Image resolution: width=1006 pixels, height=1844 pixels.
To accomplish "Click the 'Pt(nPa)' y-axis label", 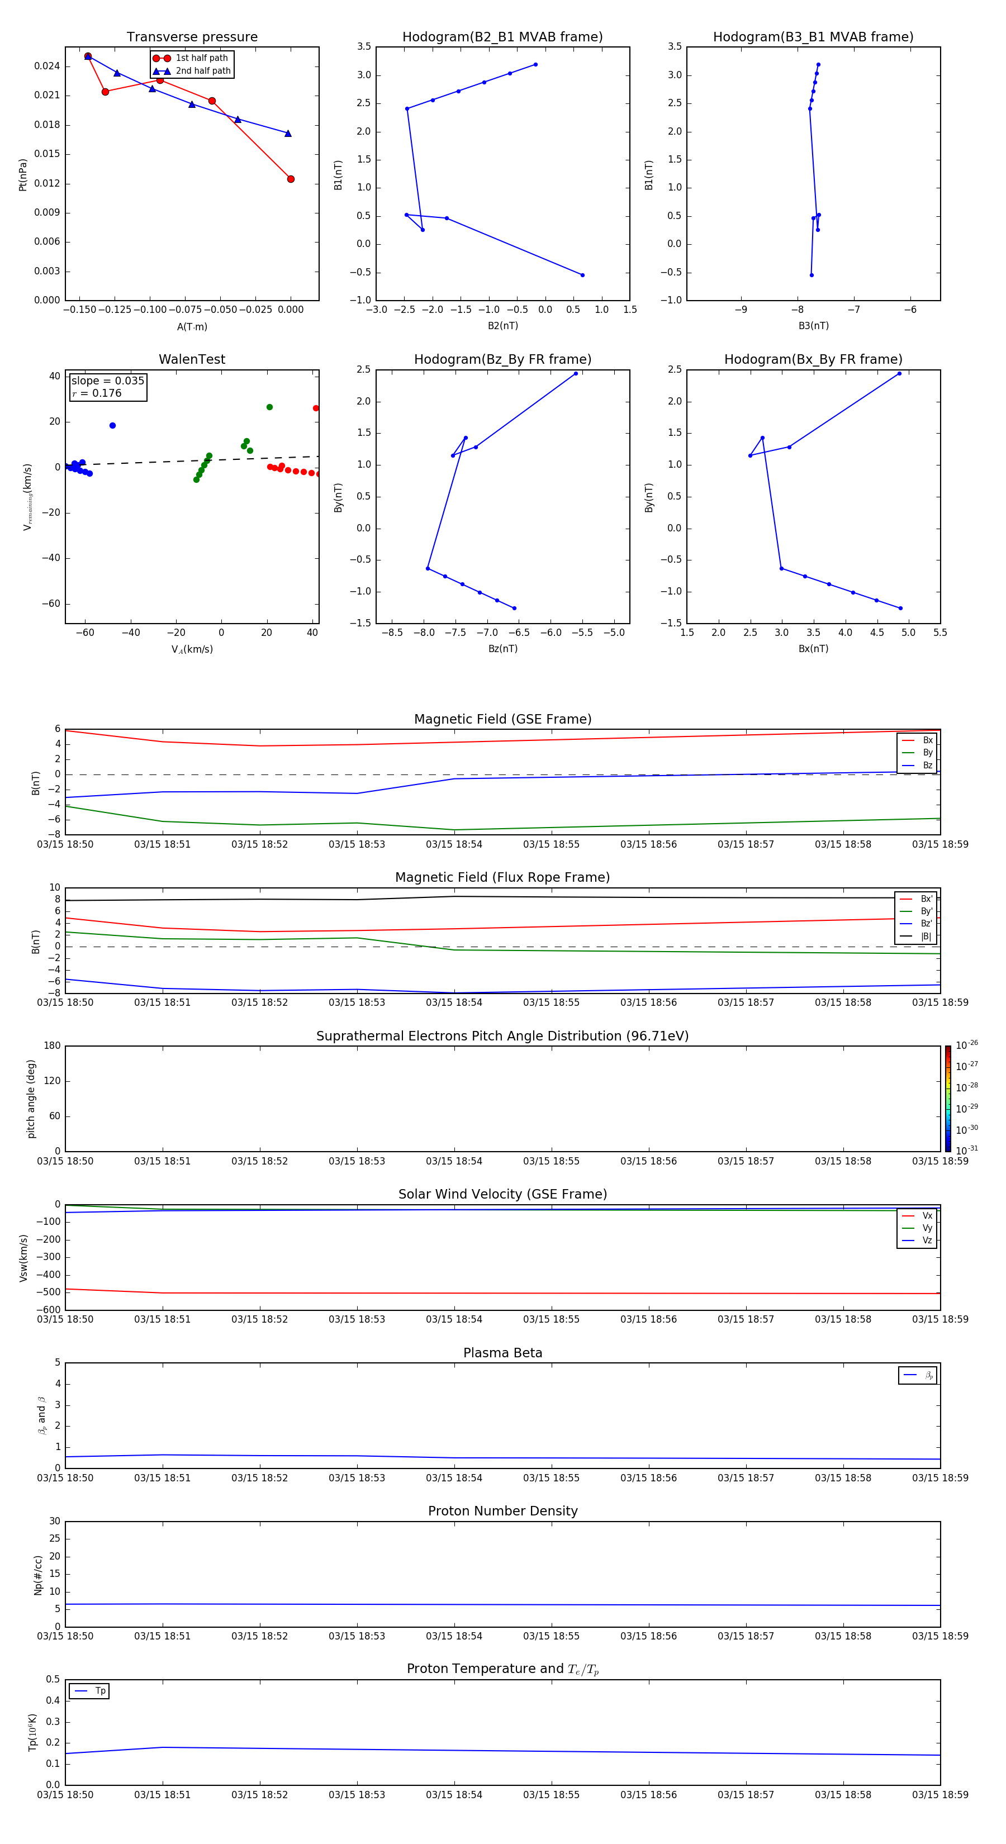I will click(x=23, y=174).
